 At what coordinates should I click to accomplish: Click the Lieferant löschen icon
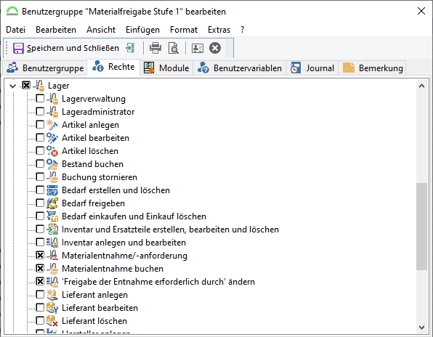coord(52,321)
